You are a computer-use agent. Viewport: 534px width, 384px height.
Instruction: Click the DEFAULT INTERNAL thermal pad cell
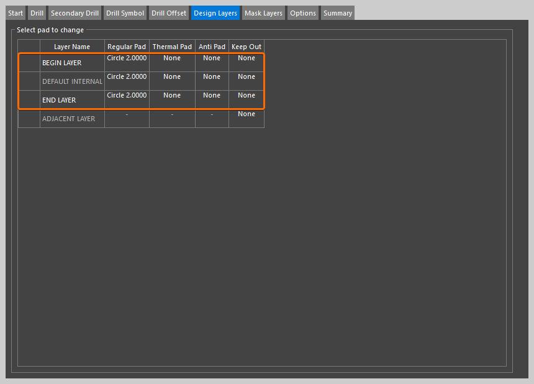click(x=172, y=77)
